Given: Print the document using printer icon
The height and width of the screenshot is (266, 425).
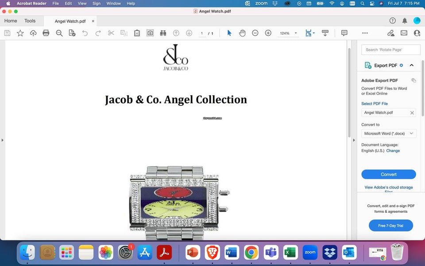Looking at the screenshot, I should click(x=46, y=33).
